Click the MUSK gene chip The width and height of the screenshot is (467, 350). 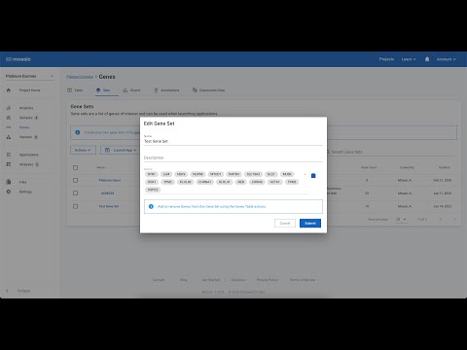coord(287,174)
